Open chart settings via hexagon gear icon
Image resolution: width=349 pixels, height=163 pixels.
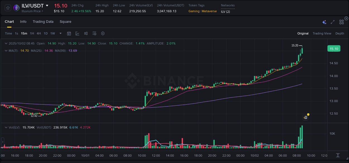click(103, 33)
